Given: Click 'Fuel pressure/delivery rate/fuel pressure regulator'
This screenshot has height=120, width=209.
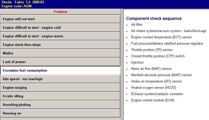Looking at the screenshot, I should [x=167, y=44].
